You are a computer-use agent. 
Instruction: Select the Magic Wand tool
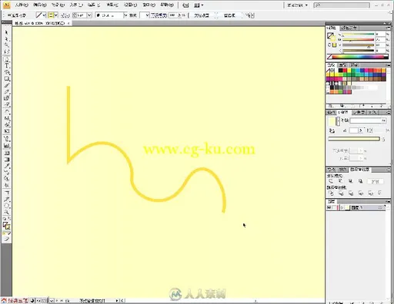pyautogui.click(x=6, y=45)
